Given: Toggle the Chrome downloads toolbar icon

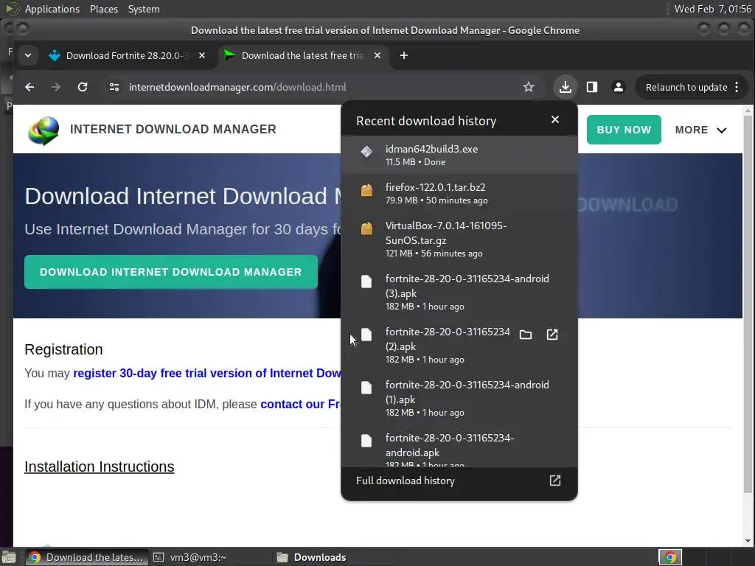Looking at the screenshot, I should 566,87.
